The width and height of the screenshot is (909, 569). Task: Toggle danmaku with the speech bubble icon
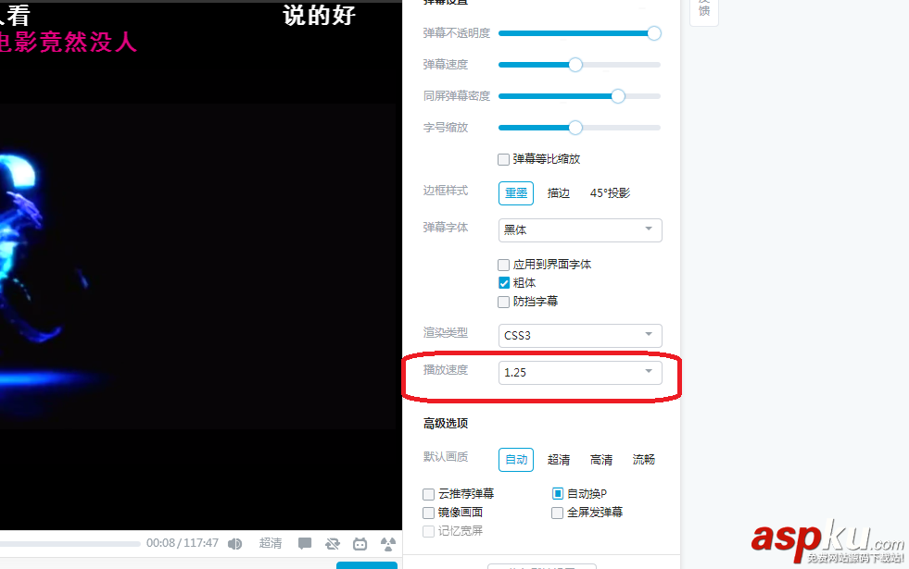[x=305, y=544]
